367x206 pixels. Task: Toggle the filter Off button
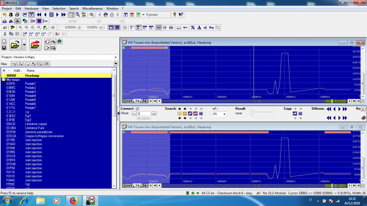click(47, 64)
